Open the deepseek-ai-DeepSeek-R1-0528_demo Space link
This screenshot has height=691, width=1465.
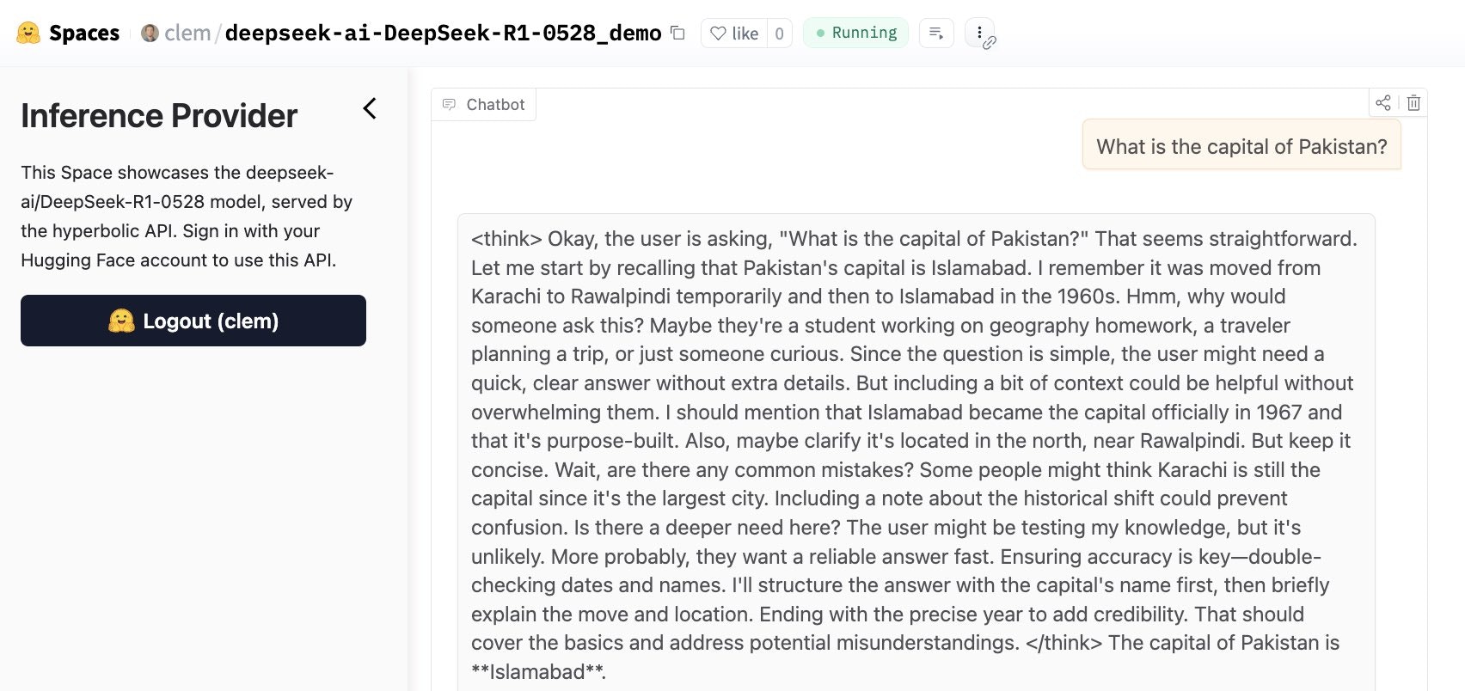coord(443,34)
